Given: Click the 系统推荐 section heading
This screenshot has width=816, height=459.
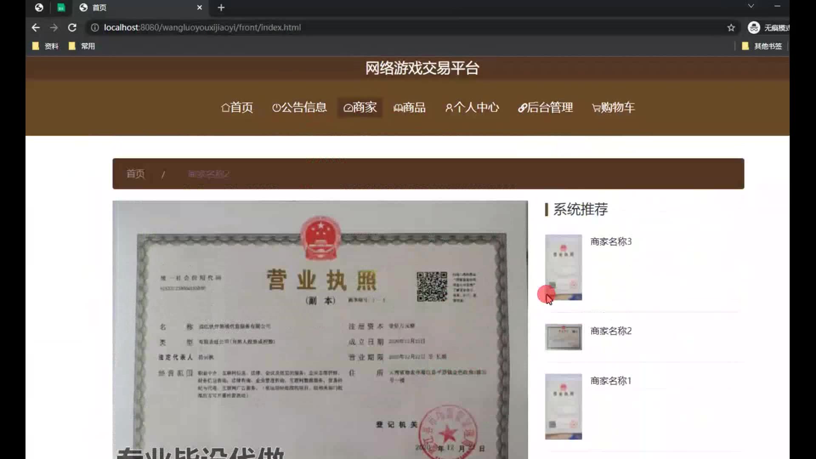Looking at the screenshot, I should click(x=580, y=209).
